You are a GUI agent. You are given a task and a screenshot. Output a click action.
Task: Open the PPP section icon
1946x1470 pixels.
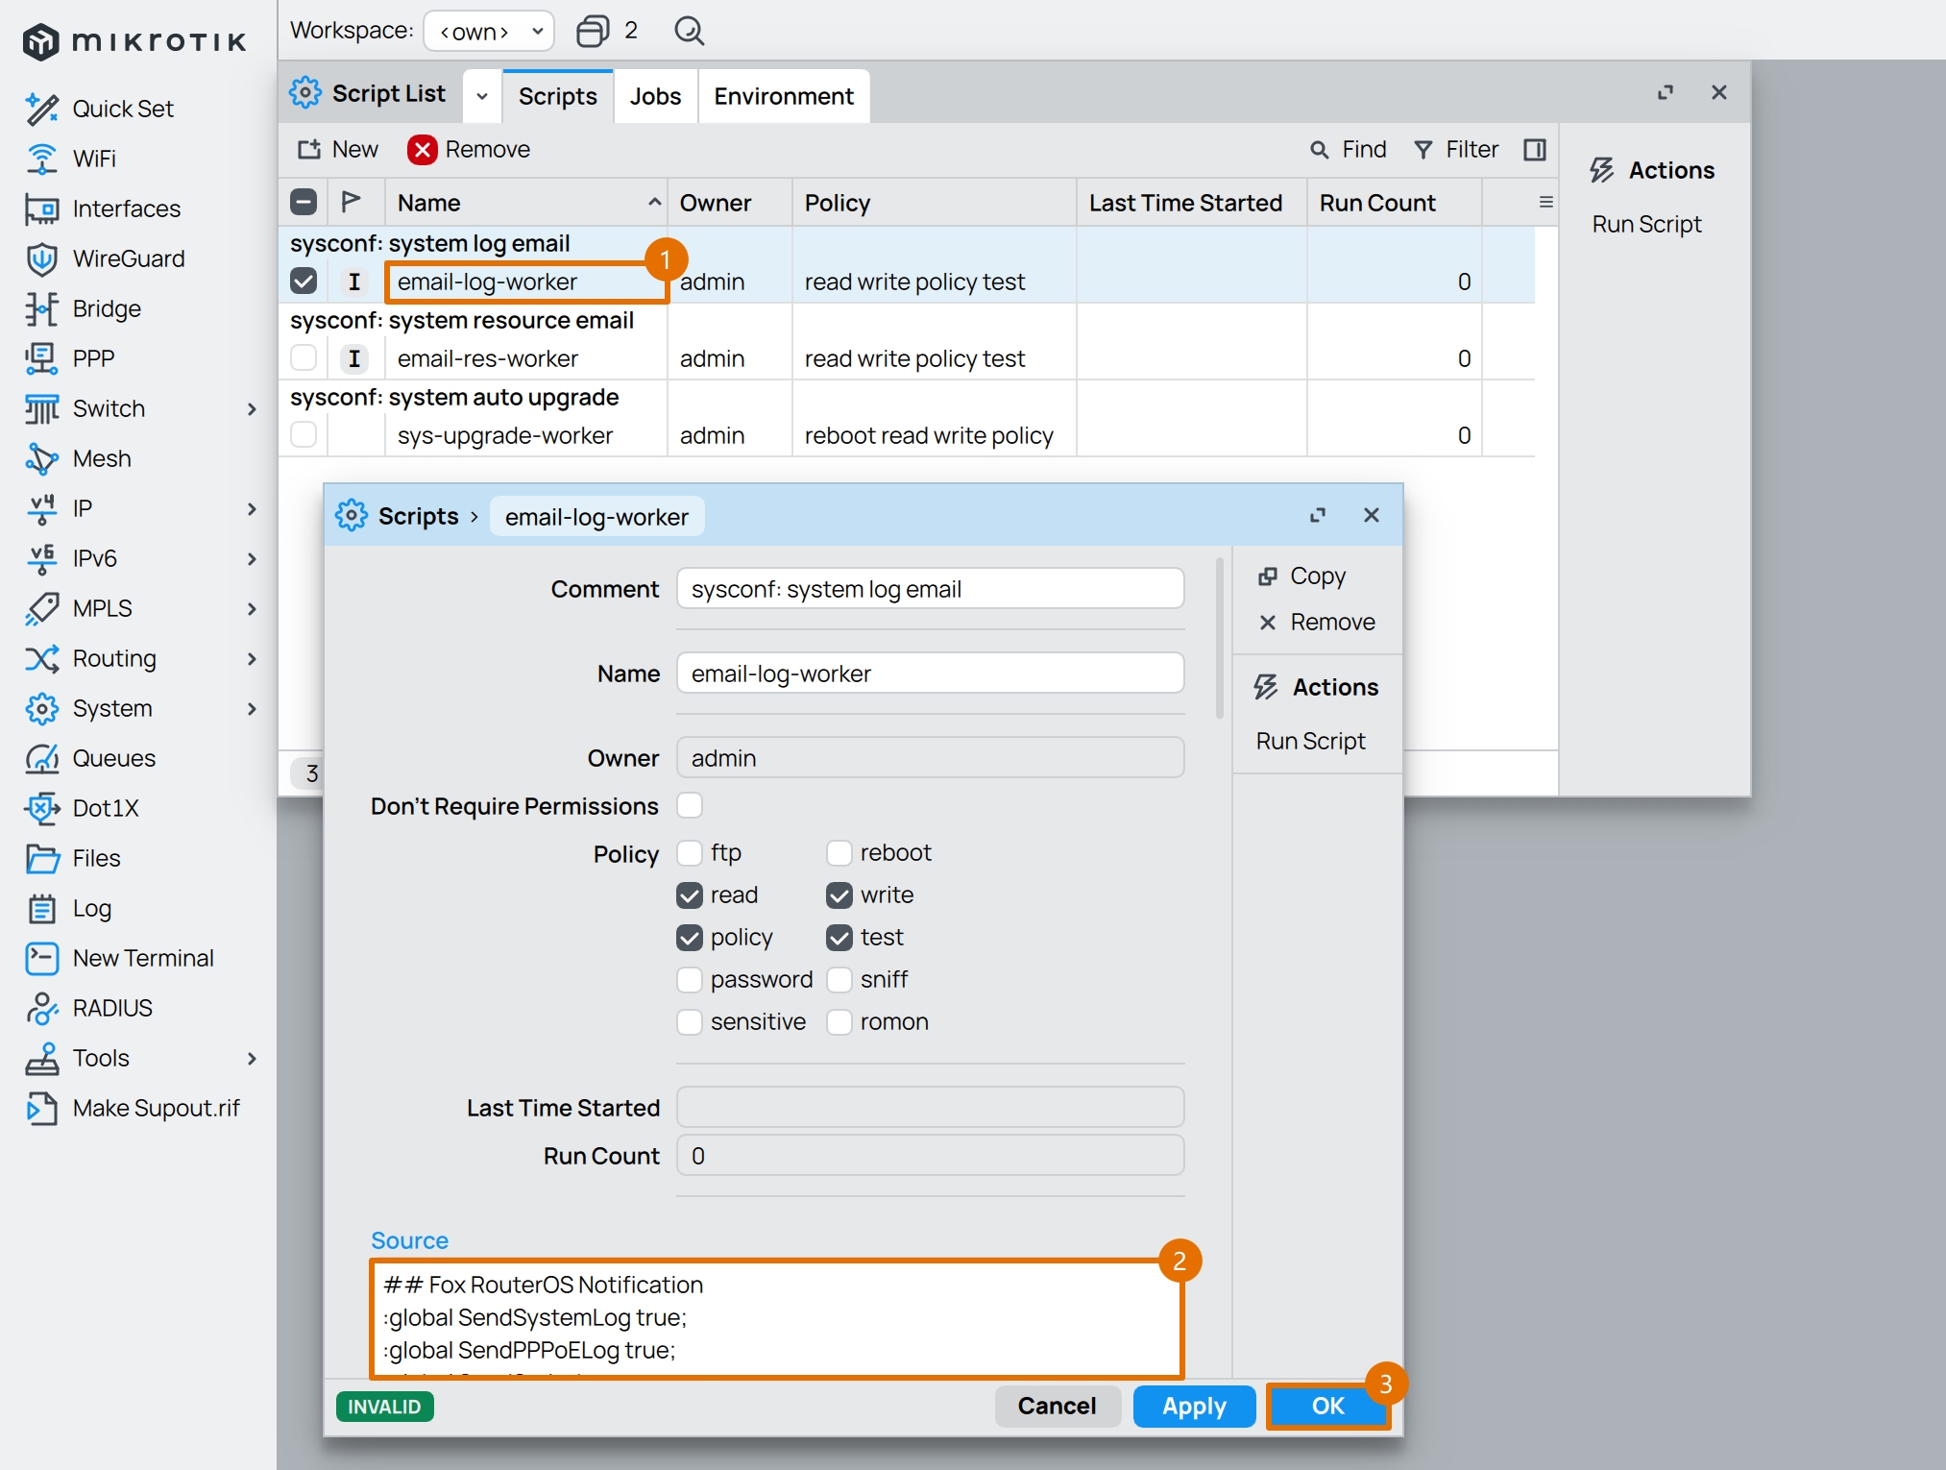tap(41, 358)
